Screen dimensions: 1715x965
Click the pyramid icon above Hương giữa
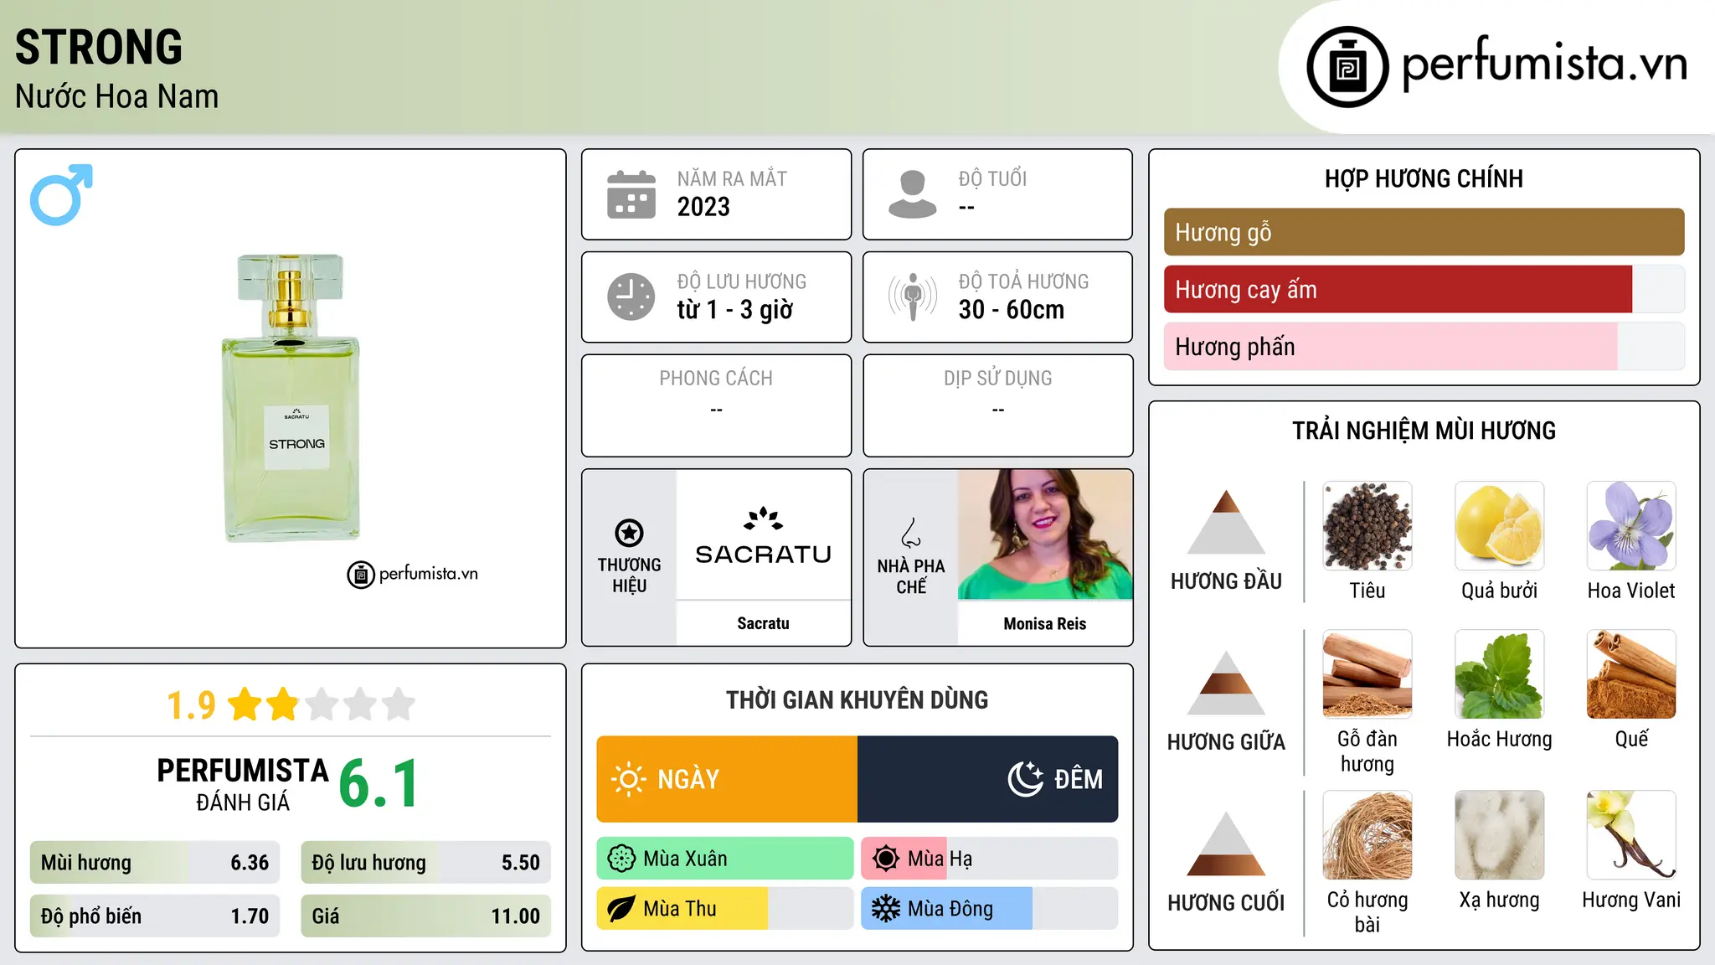coord(1226,684)
